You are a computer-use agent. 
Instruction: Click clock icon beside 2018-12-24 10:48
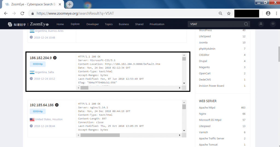31,37
